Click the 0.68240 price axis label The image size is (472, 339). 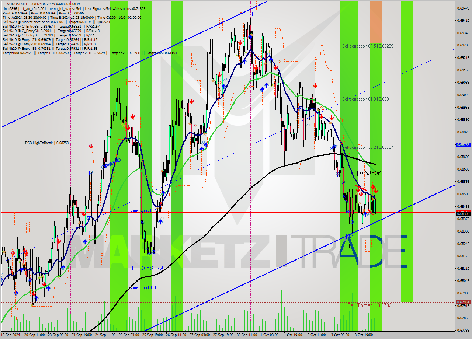point(463,244)
